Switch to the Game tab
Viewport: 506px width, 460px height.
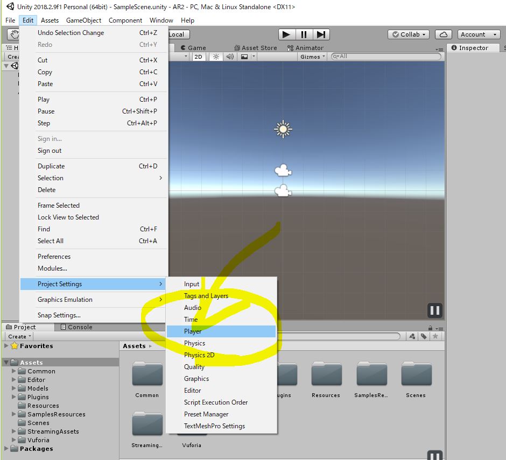click(193, 48)
